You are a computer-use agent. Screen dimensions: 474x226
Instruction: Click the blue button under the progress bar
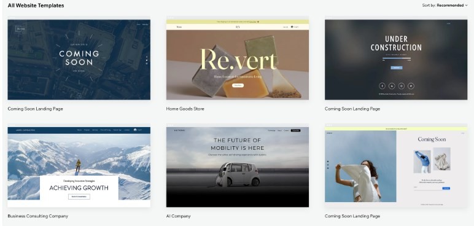click(x=396, y=68)
